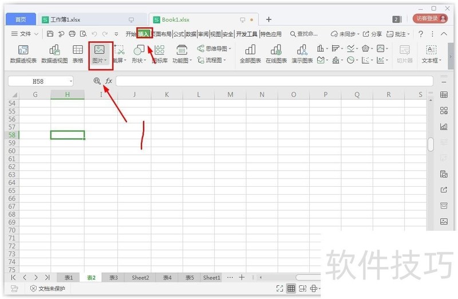Screen dimensions: 458x299
Task: Open the 批注 comments button
Action: pyautogui.click(x=398, y=34)
